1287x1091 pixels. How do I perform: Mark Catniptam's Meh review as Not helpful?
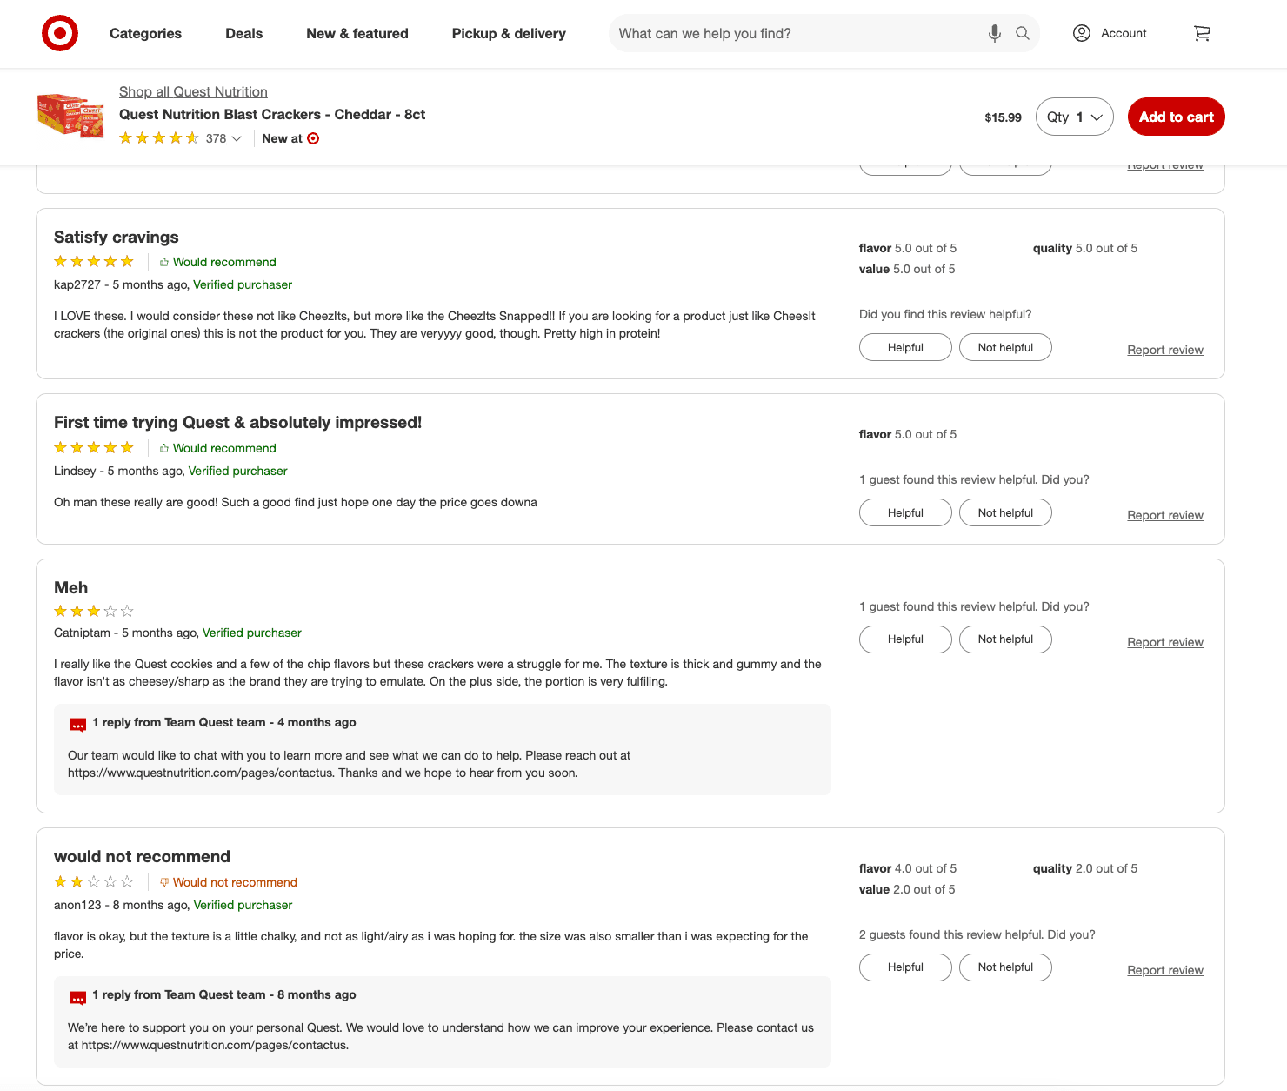pyautogui.click(x=1005, y=639)
